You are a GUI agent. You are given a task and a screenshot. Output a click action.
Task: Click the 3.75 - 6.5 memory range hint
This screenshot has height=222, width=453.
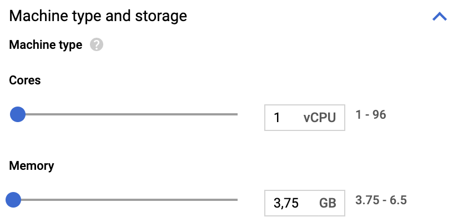[x=381, y=200]
